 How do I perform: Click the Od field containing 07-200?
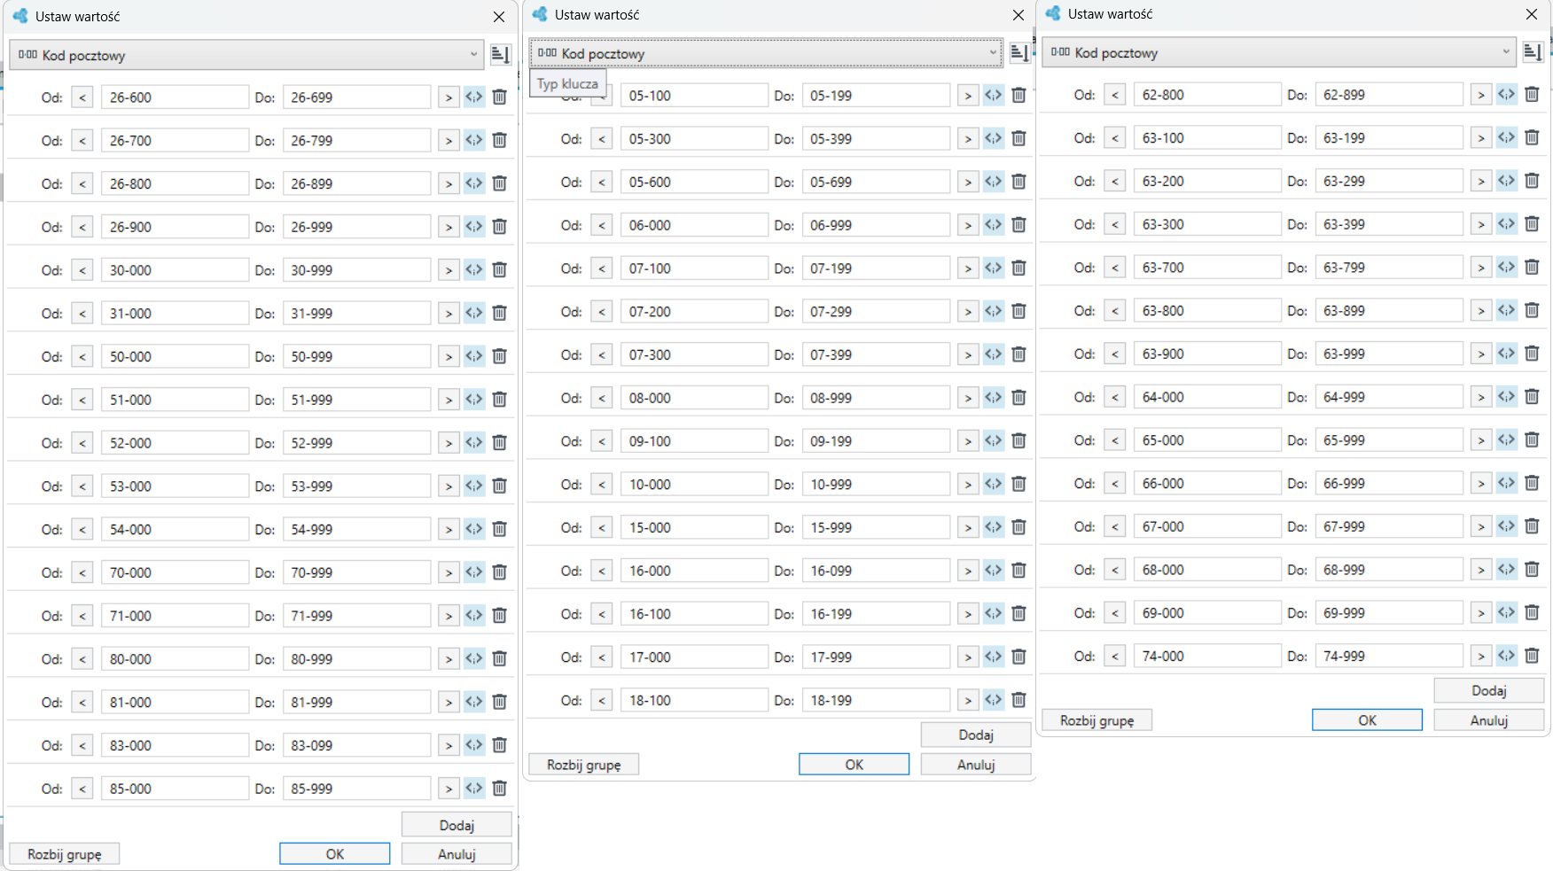pos(694,312)
